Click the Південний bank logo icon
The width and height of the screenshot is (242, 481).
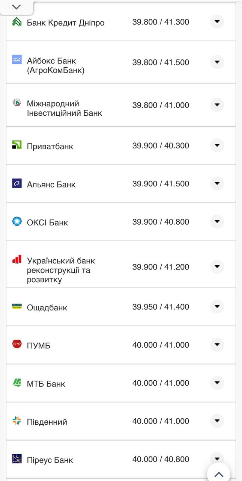coord(17,420)
